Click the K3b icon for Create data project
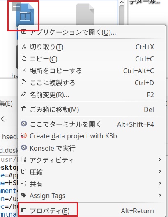Image resolution: width=168 pixels, height=217 pixels. (x=24, y=135)
